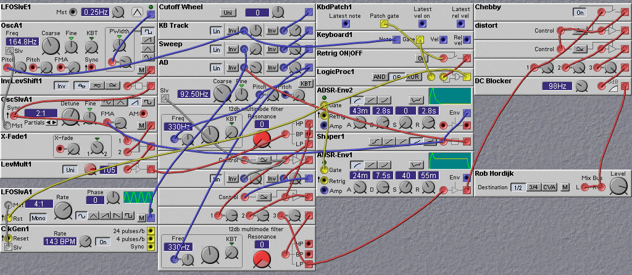This screenshot has height=275, width=632.
Task: Click the Rob Hordijk Level knob
Action: (x=617, y=186)
